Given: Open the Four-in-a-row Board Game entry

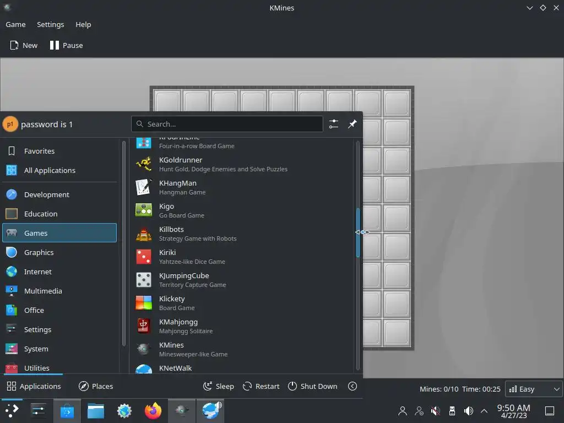Looking at the screenshot, I should point(241,143).
